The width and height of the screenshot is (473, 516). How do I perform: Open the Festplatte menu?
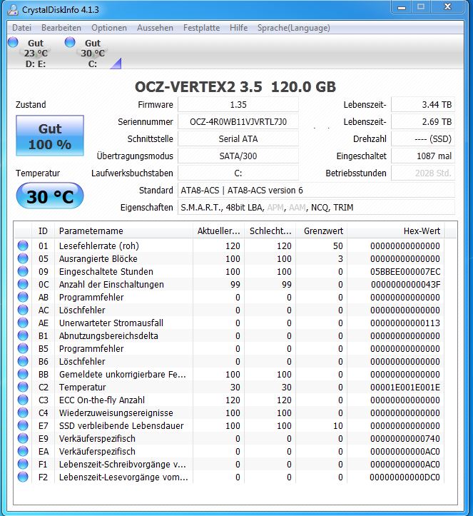[201, 28]
